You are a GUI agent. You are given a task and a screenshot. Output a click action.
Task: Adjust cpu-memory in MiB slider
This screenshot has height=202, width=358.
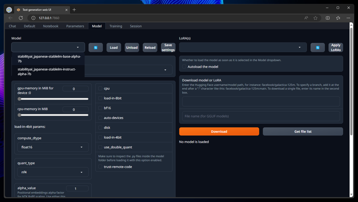pos(53,115)
